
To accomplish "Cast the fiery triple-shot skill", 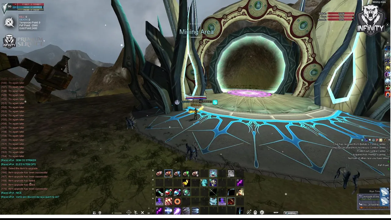I will click(168, 201).
